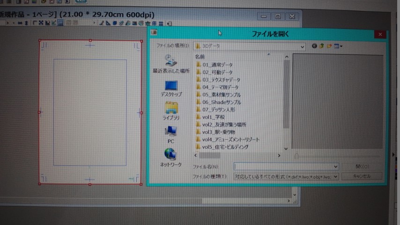Viewport: 400px width, 225px height.
Task: Sort by the 名前 column header
Action: [x=200, y=57]
